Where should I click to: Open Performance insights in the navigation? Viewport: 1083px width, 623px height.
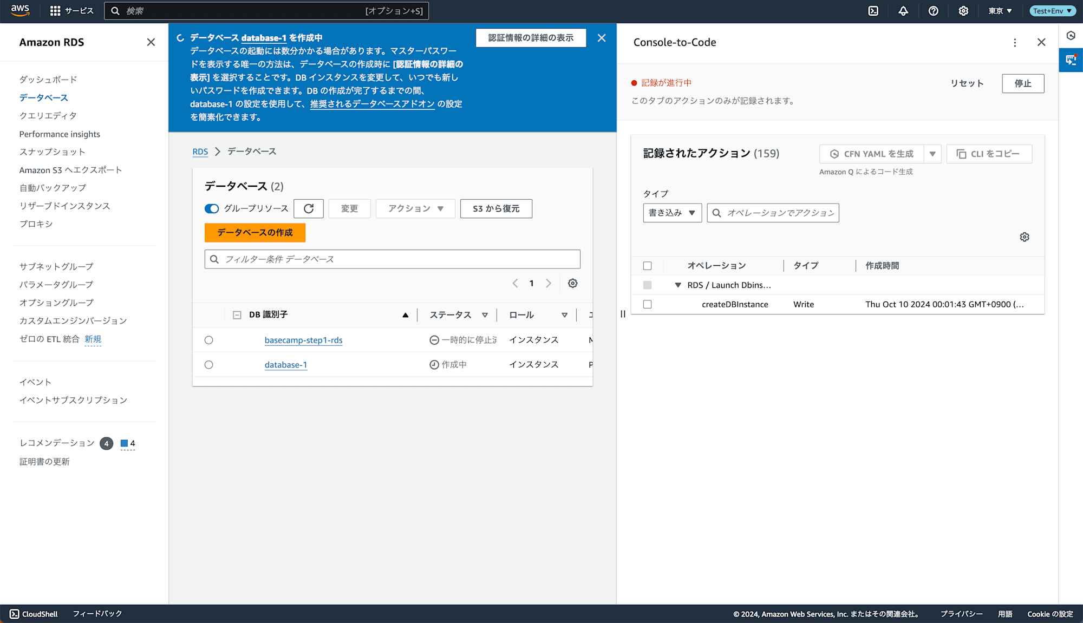(60, 134)
